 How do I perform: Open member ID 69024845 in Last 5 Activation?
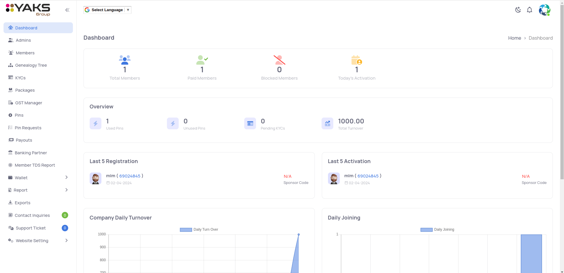368,176
